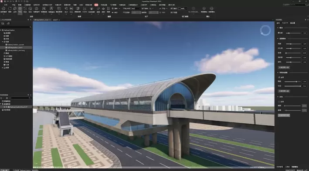Uncheck the enabled checkbox above the 1.50 slider
This screenshot has height=171, width=309.
[x=279, y=77]
